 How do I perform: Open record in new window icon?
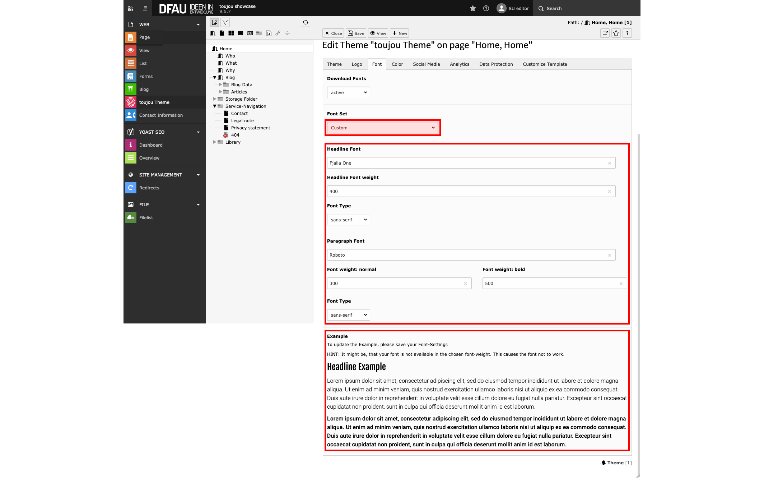click(x=605, y=33)
